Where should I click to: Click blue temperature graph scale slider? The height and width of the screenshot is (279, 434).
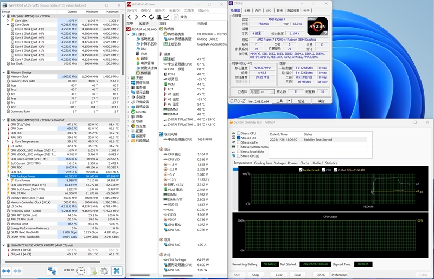[235, 169]
